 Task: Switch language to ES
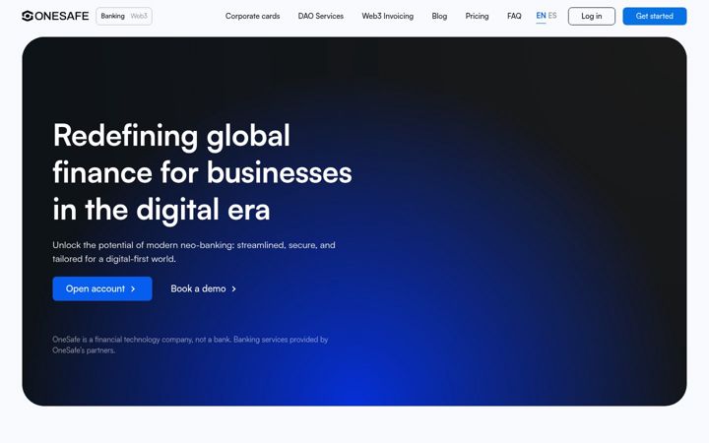(552, 16)
